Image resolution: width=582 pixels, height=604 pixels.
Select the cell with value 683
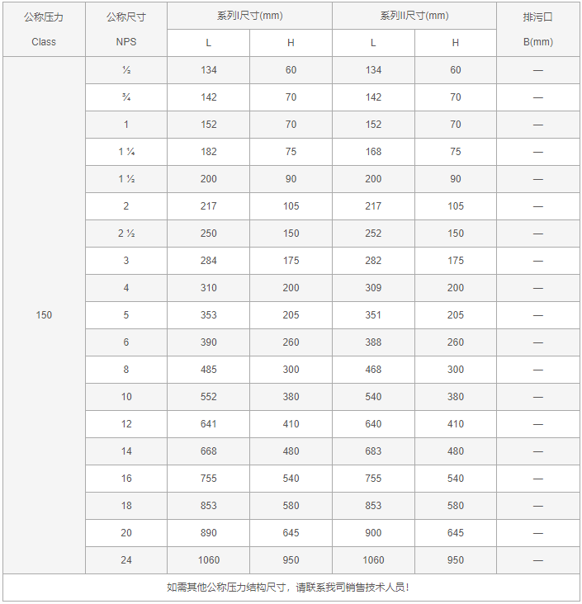point(374,451)
